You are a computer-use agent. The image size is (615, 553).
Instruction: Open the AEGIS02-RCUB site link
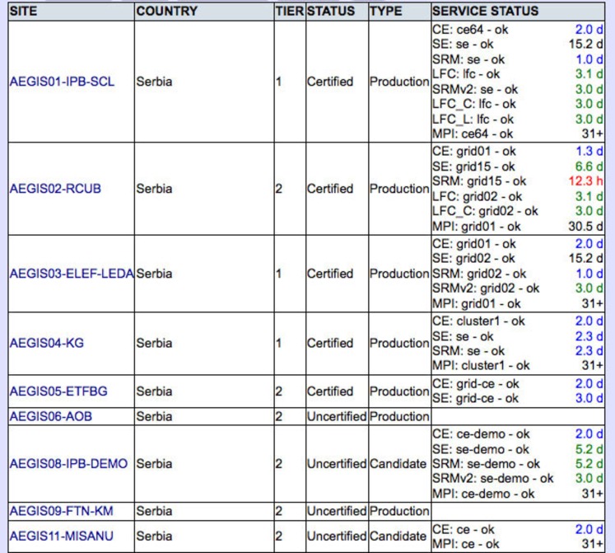pyautogui.click(x=55, y=189)
